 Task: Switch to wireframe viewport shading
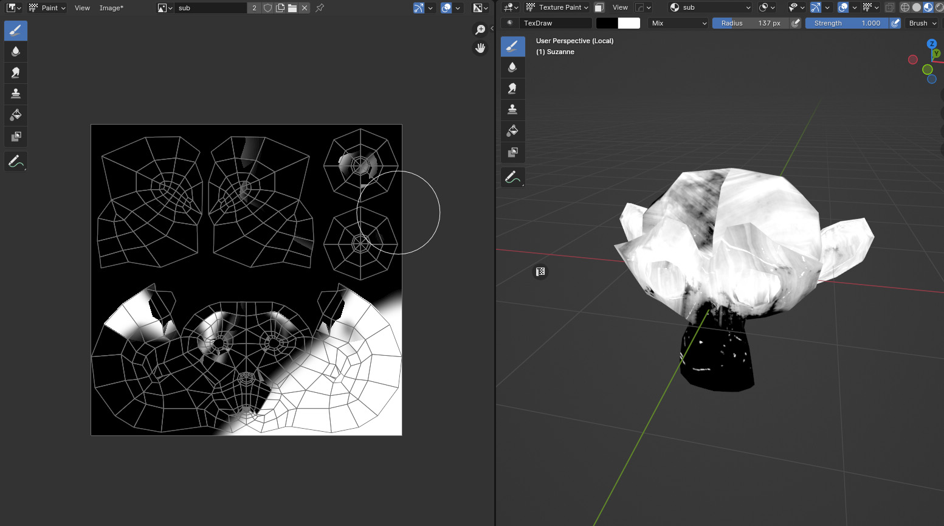[x=905, y=7]
